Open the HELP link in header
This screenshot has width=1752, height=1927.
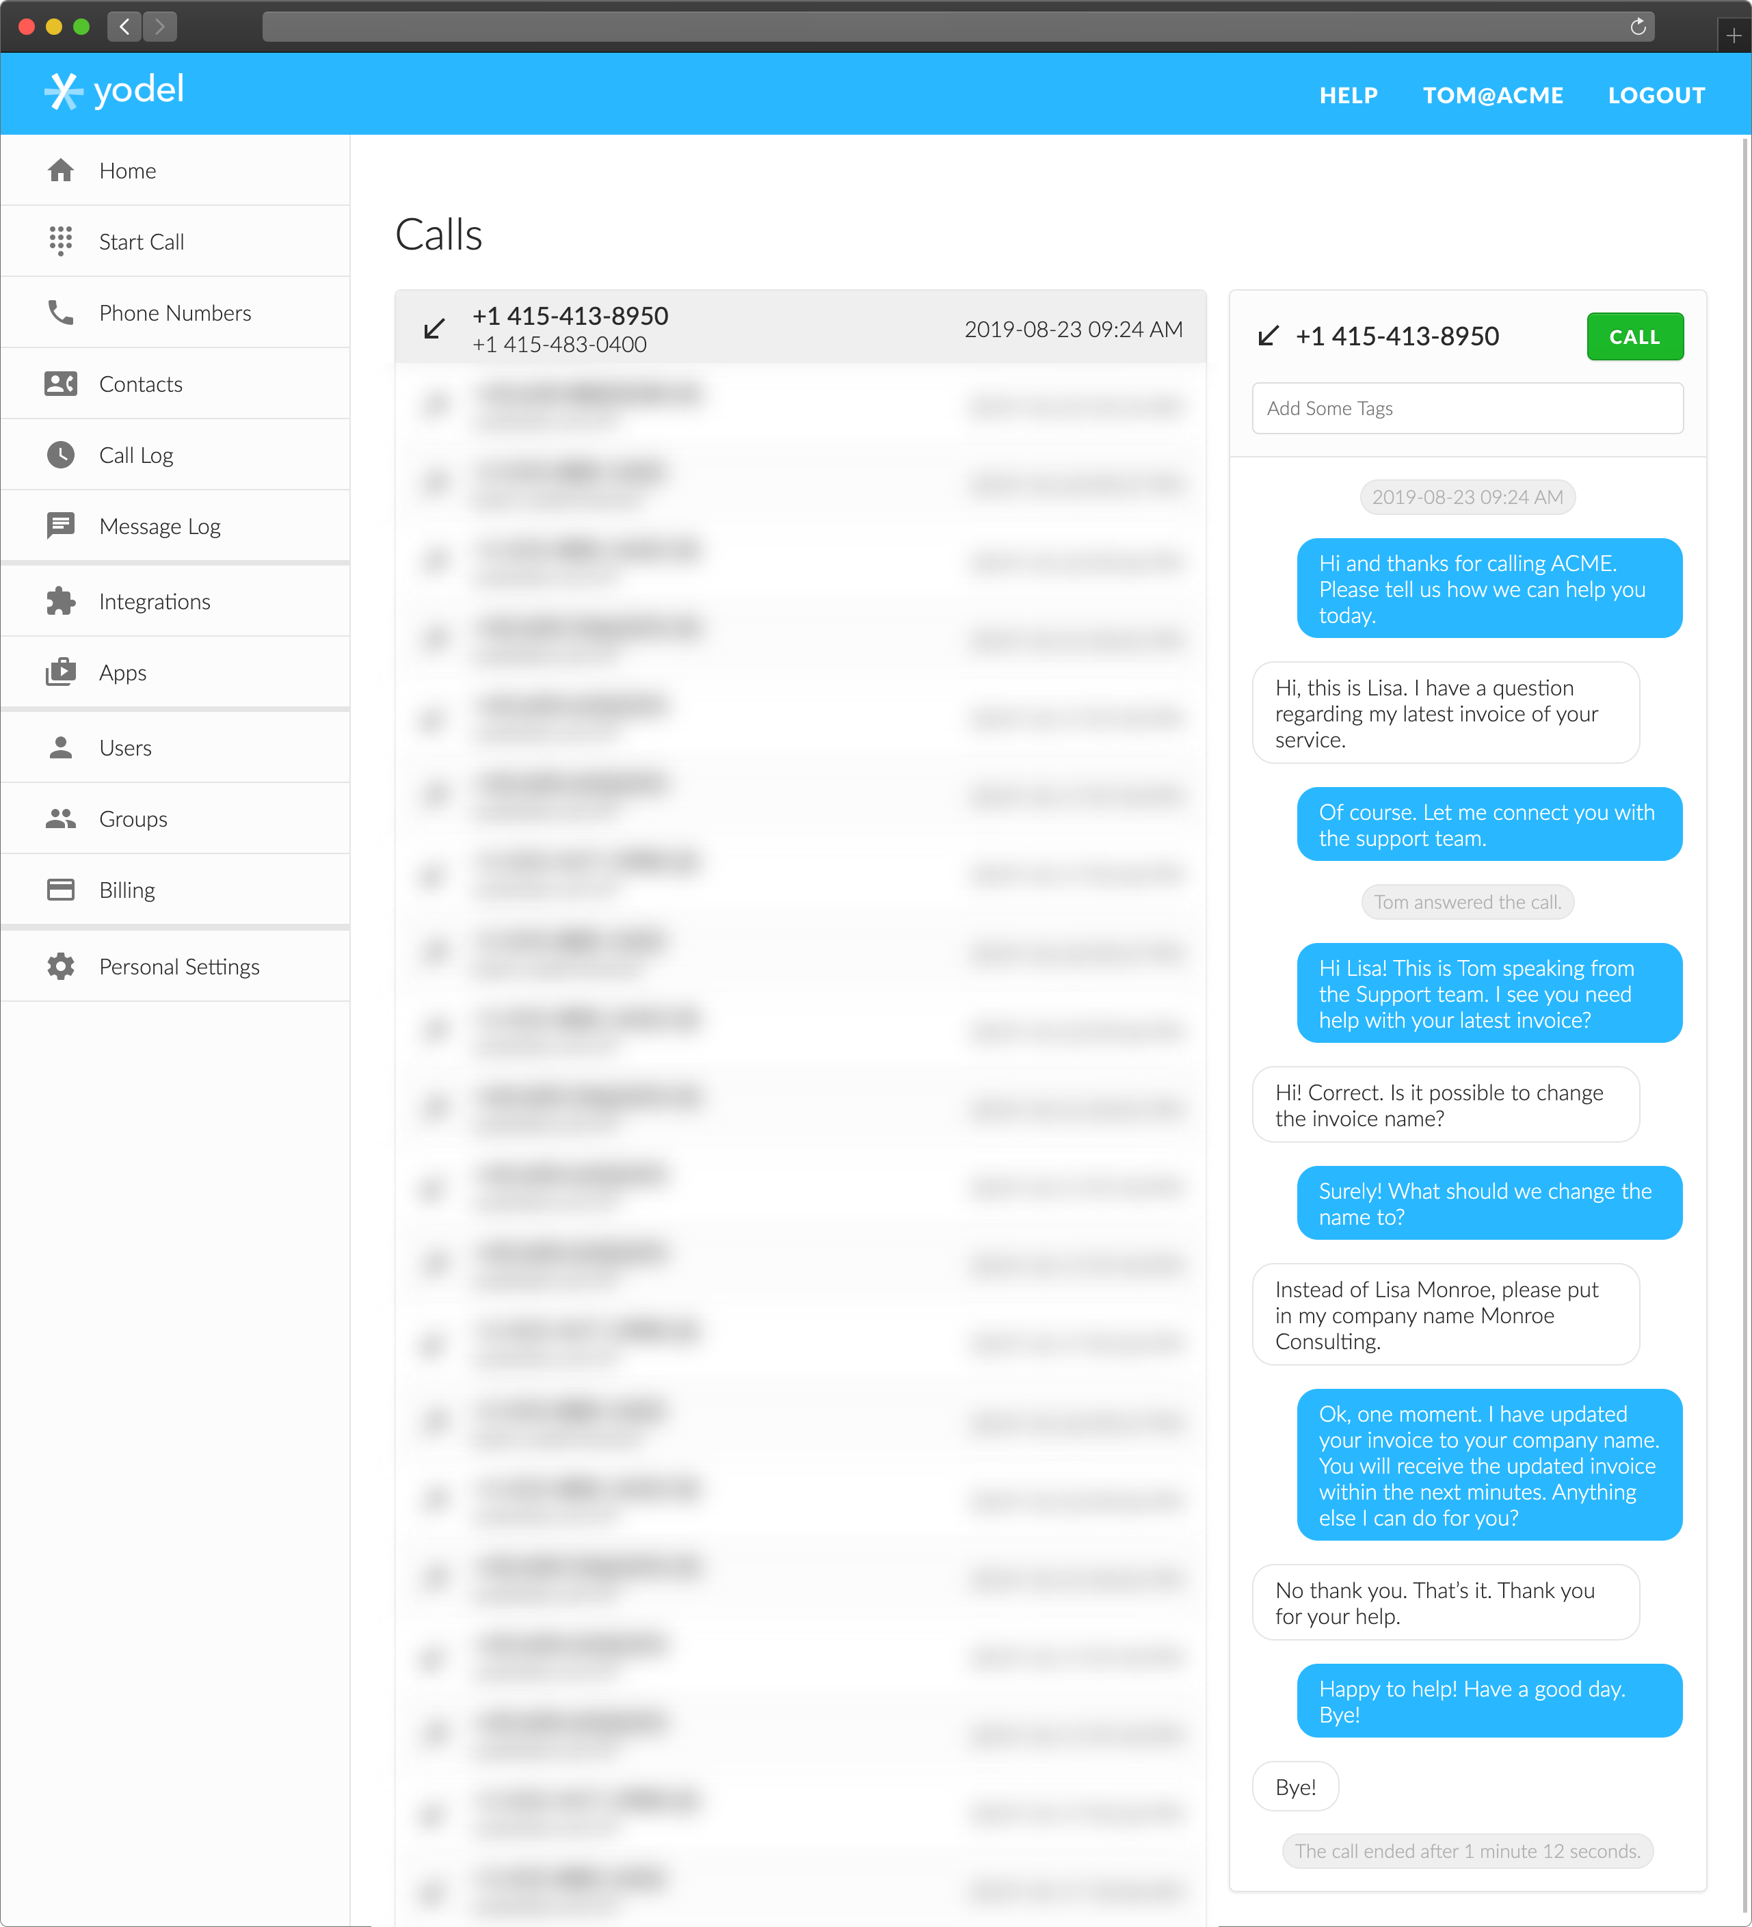(x=1349, y=96)
